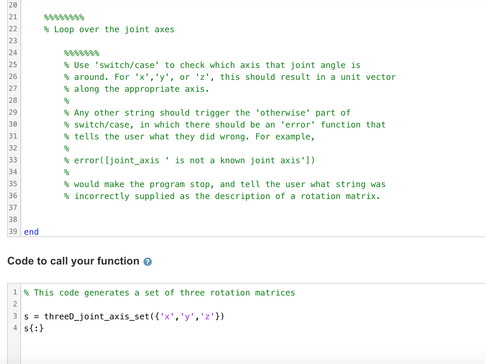Click the 'Use switch/case' comment line
Image resolution: width=485 pixels, height=364 pixels.
212,65
